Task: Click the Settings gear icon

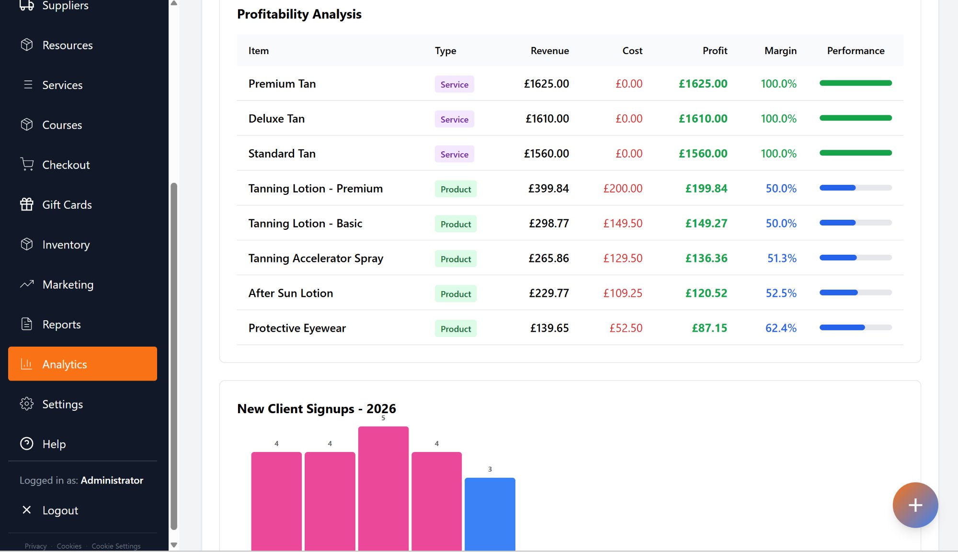Action: coord(27,404)
